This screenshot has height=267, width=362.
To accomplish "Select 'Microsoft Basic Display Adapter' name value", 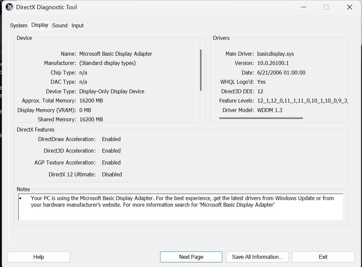I will pos(116,54).
